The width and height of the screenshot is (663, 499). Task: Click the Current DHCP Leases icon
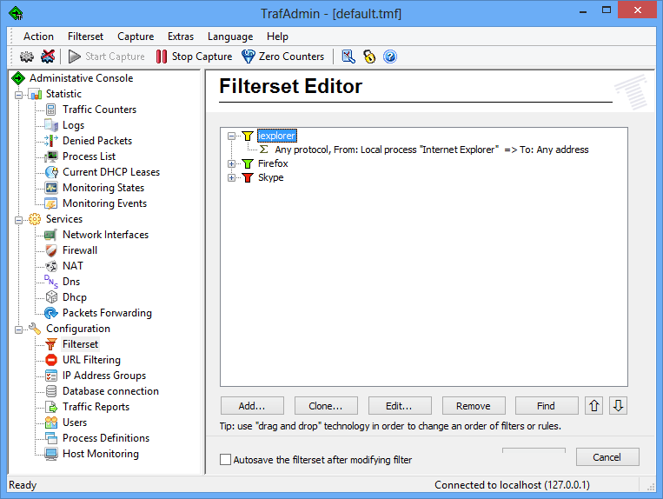(x=51, y=172)
